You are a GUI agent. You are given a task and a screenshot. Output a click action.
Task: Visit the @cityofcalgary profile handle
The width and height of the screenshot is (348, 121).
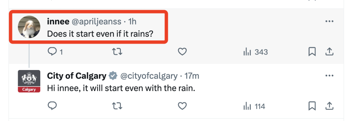149,76
